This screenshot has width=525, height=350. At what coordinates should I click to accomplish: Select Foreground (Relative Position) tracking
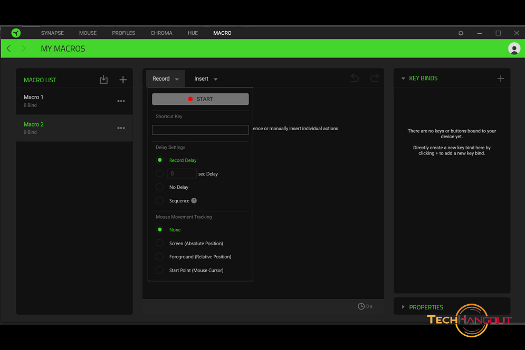point(160,257)
